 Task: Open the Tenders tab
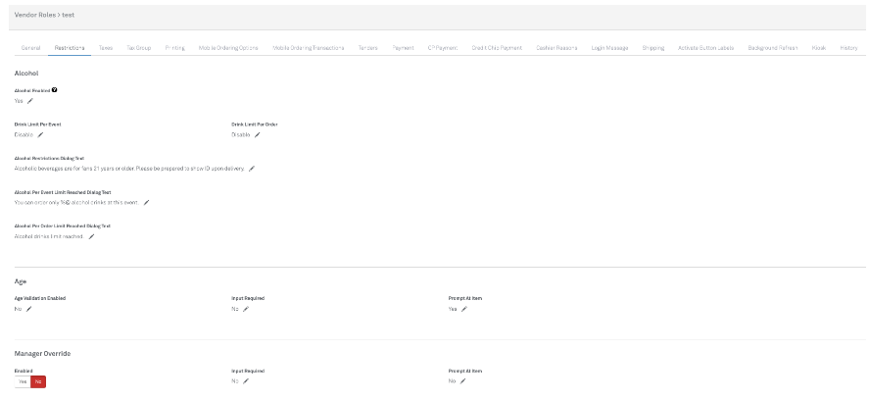coord(368,47)
